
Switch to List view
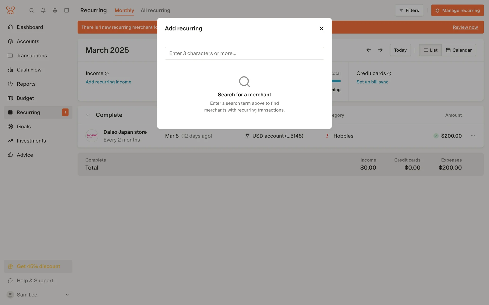pos(430,50)
